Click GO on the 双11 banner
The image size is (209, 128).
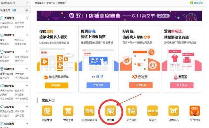point(163,16)
